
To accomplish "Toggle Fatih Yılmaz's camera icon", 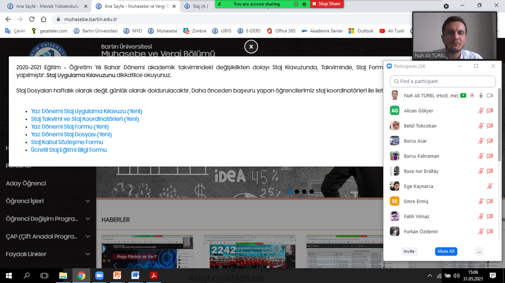I will tap(490, 217).
